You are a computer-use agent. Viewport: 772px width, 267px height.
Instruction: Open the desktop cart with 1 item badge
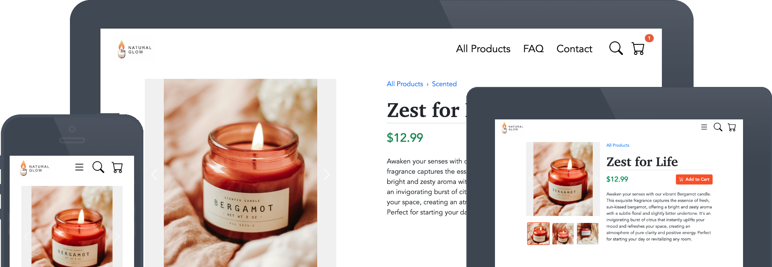pyautogui.click(x=638, y=48)
